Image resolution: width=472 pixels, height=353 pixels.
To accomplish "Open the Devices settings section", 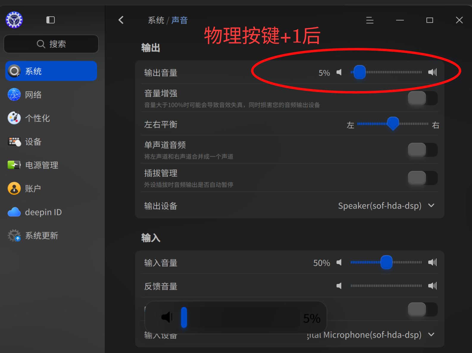I will [x=51, y=142].
